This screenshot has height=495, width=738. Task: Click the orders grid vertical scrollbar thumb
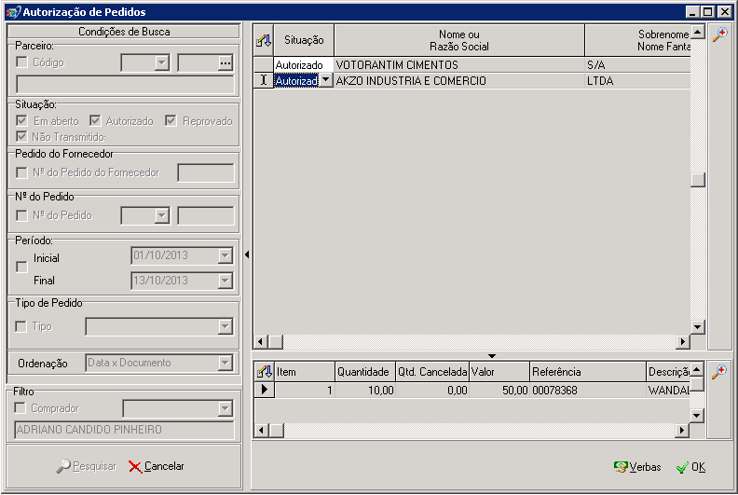(x=698, y=179)
